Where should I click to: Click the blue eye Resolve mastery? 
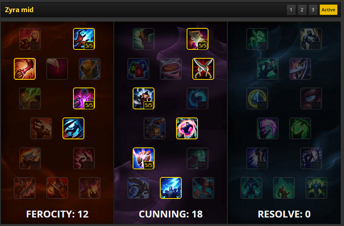click(x=311, y=98)
